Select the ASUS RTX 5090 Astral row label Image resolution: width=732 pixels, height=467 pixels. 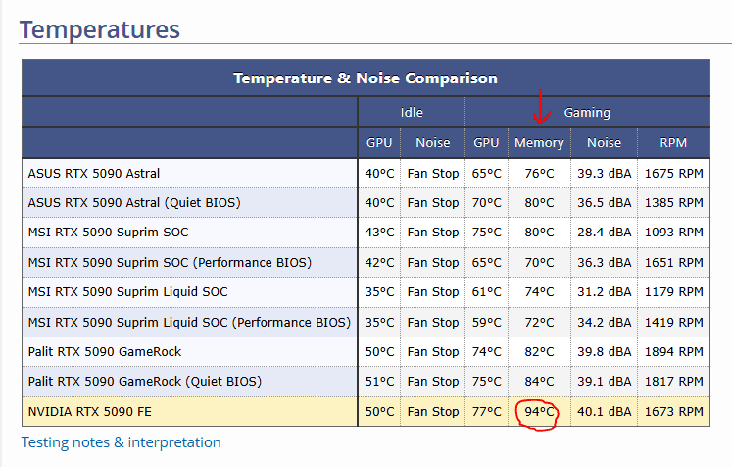tap(94, 174)
